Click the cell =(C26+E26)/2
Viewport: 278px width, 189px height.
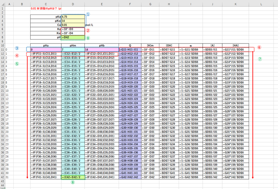click(x=73, y=111)
